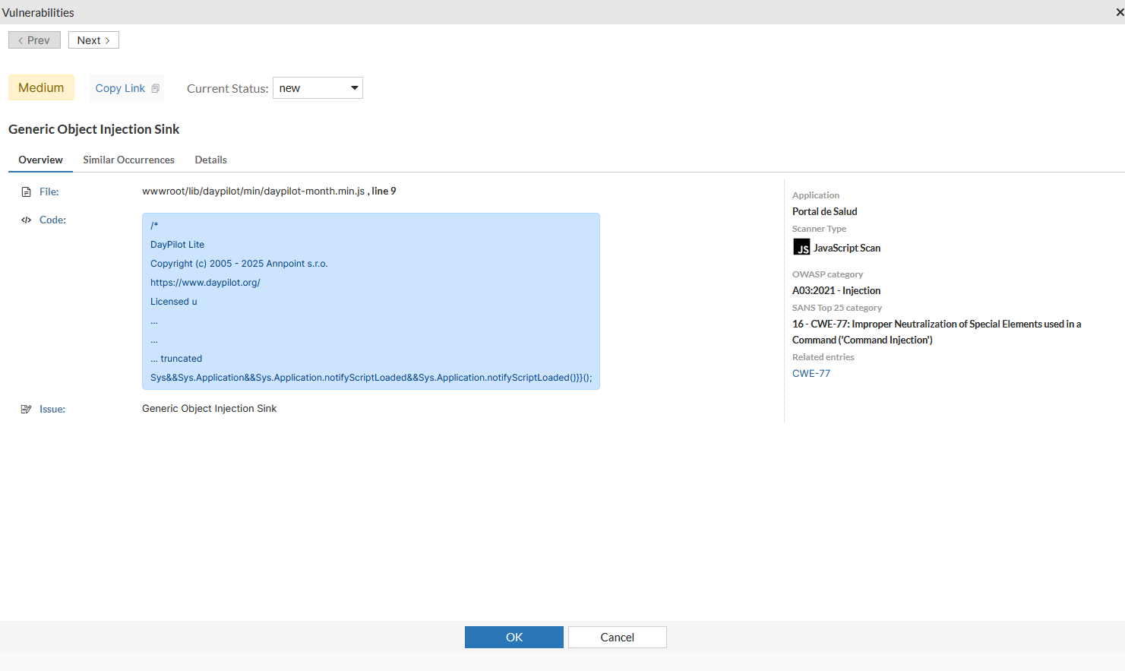
Task: Click the 'Licensed u' code line
Action: (174, 302)
